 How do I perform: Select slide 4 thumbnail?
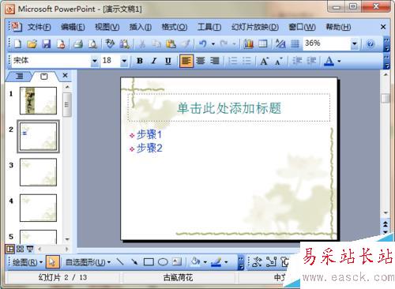(38, 208)
